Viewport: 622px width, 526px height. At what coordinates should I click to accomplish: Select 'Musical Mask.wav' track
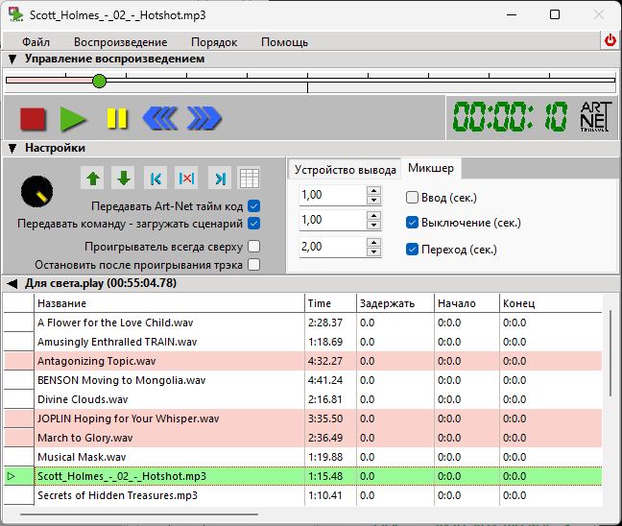303,457
